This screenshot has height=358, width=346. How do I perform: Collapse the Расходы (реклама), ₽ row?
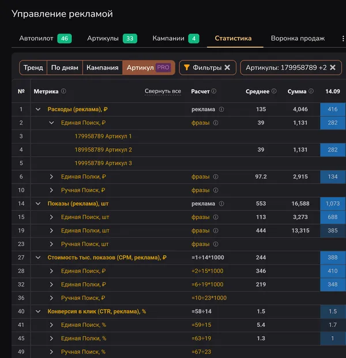38,109
